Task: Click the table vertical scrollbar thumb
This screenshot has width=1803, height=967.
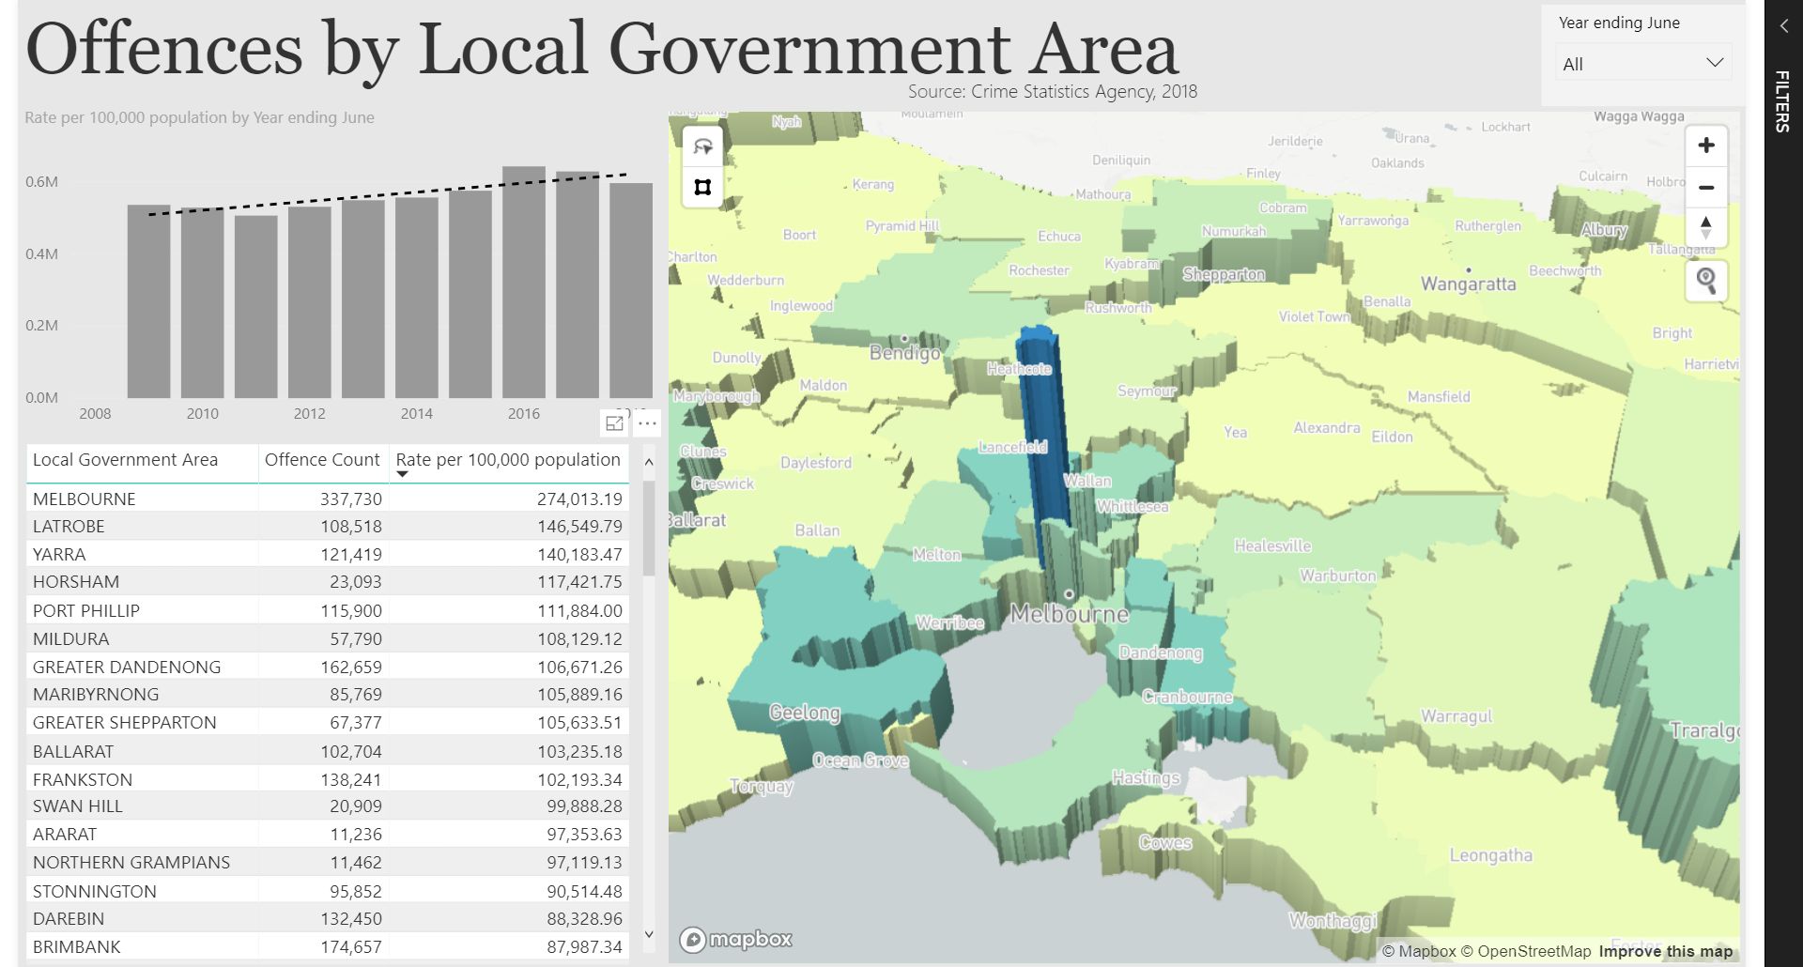Action: [648, 529]
